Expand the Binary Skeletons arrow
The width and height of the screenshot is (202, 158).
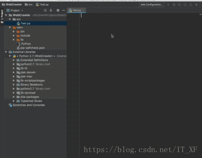click(x=14, y=84)
